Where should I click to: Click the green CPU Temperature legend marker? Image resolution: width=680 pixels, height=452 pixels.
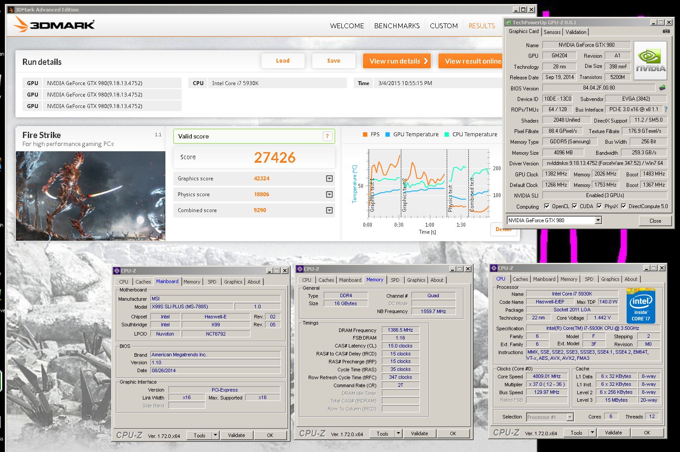tap(447, 134)
